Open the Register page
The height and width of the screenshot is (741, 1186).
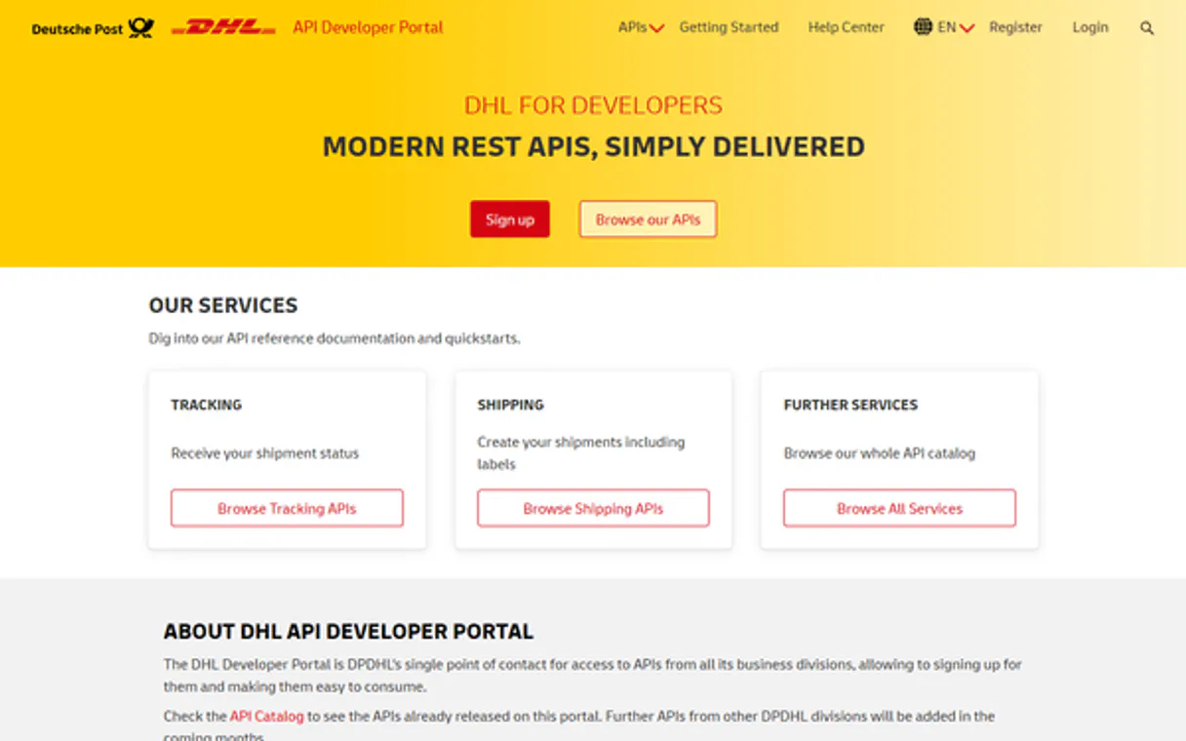click(x=1015, y=27)
